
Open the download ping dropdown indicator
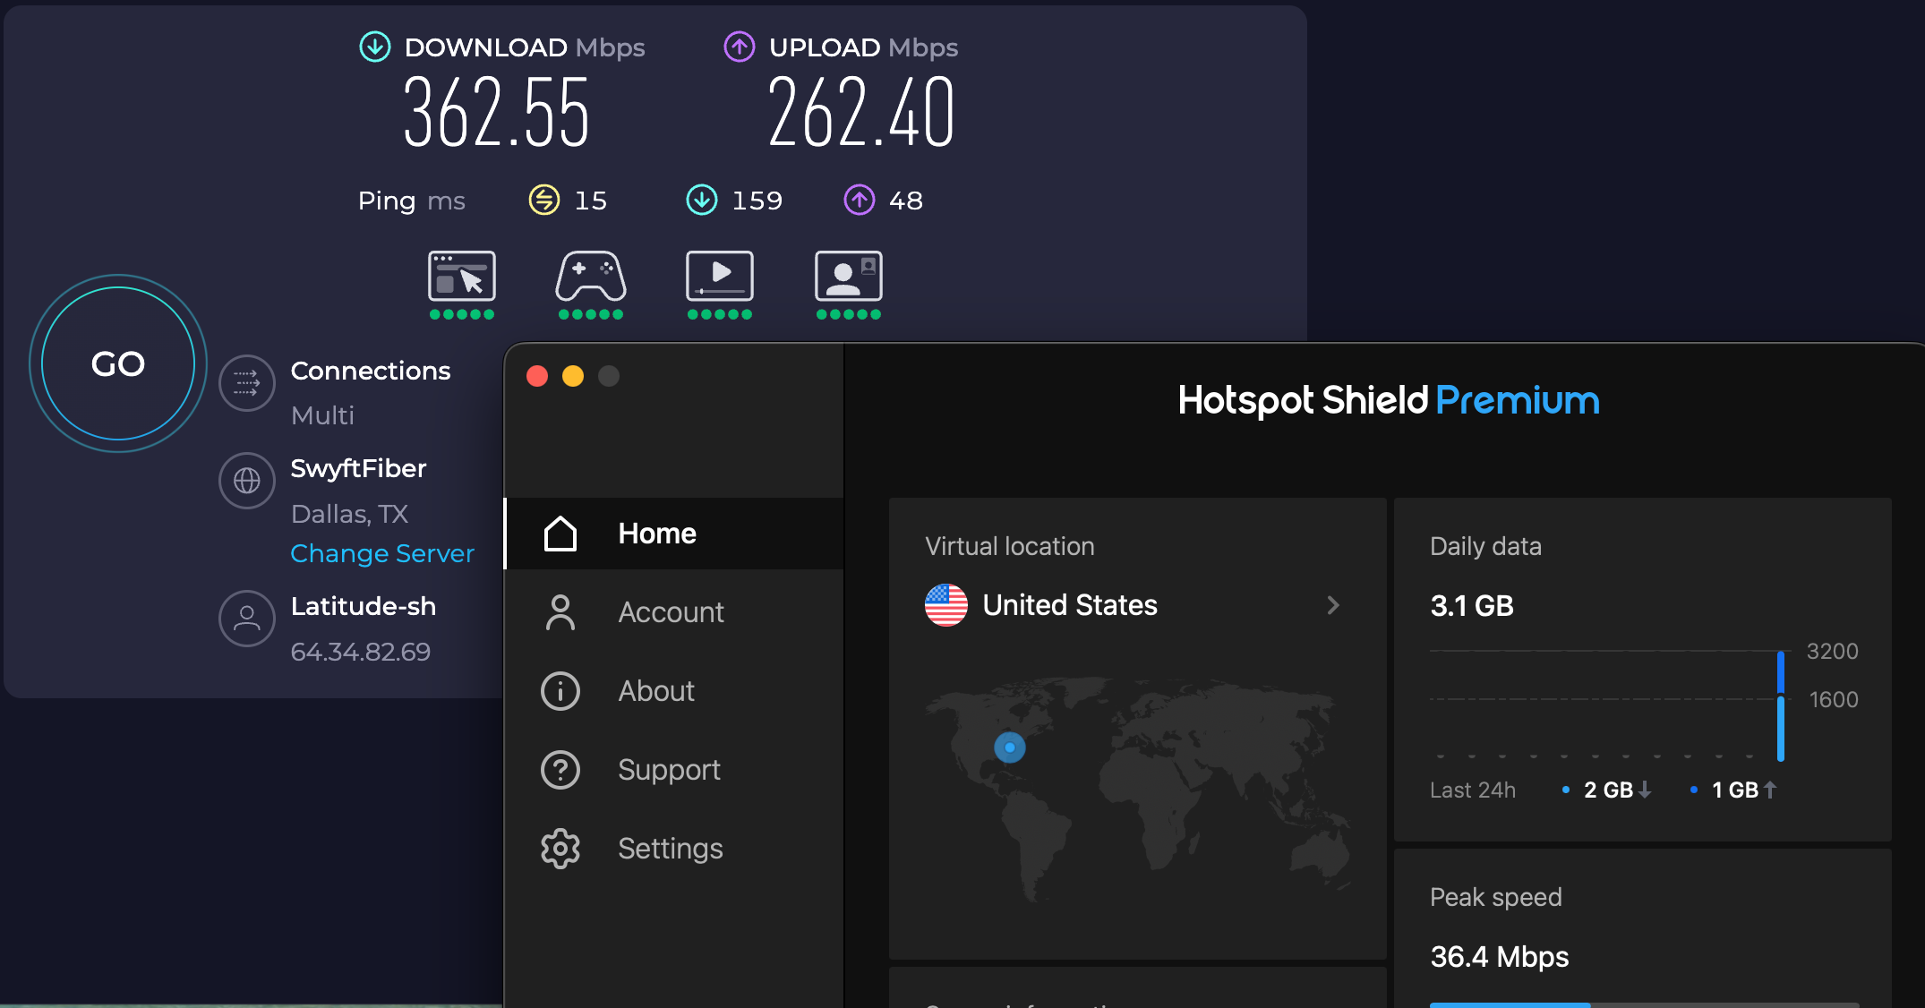pos(703,200)
